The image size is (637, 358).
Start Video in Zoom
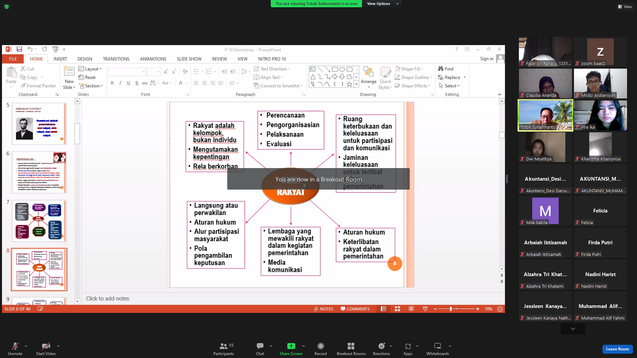point(46,349)
